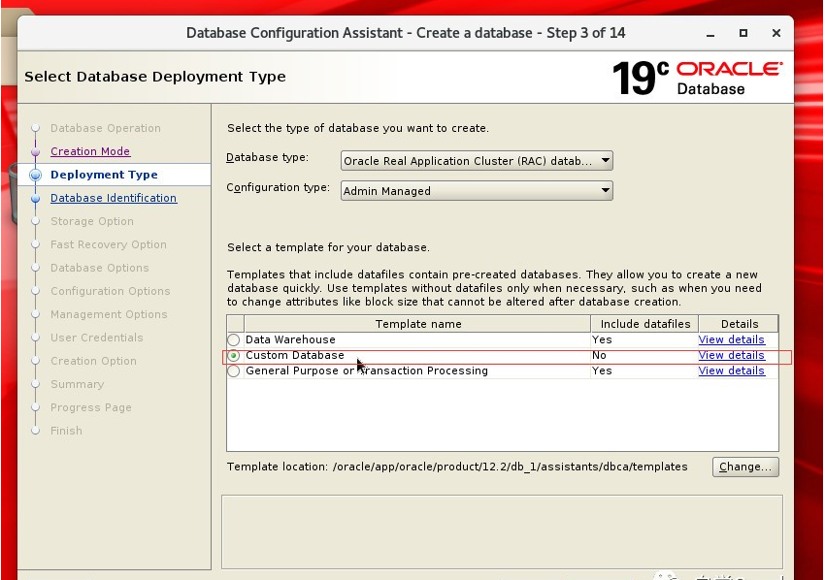Maximize the Database Configuration Assistant window

click(x=743, y=33)
